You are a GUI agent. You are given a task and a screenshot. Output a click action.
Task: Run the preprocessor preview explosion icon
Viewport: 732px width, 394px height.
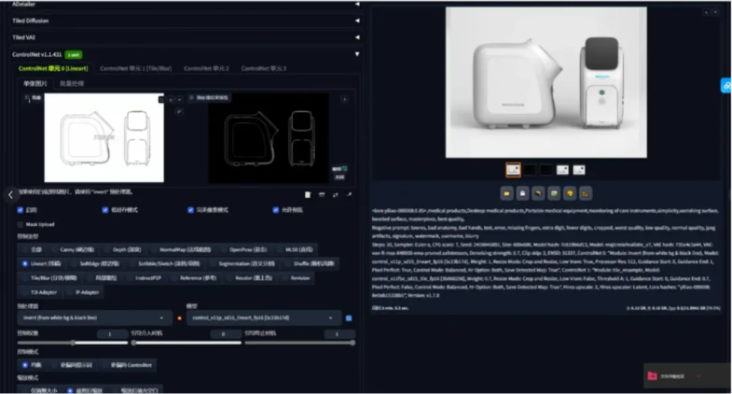point(179,318)
